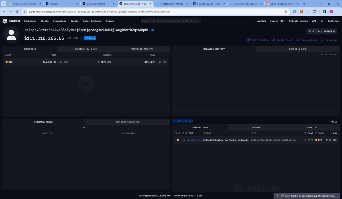Show the Outflow transactions tab
The height and width of the screenshot is (199, 342).
point(312,127)
